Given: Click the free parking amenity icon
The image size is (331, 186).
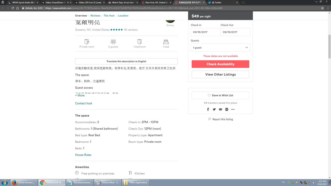Looking at the screenshot, I should point(77,173).
